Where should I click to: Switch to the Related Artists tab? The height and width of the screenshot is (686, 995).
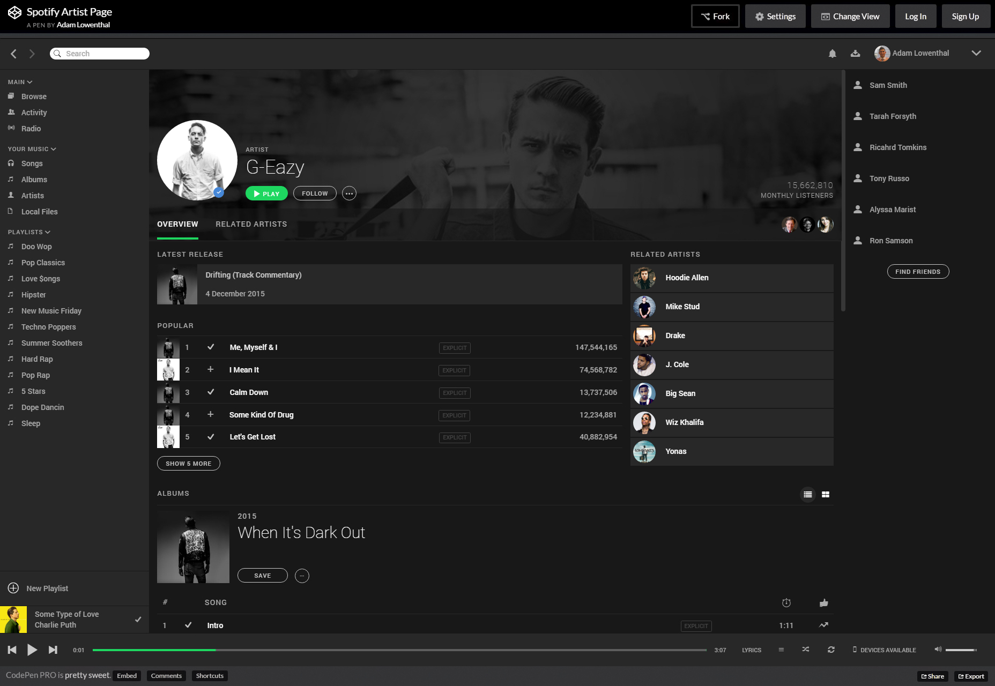coord(251,224)
